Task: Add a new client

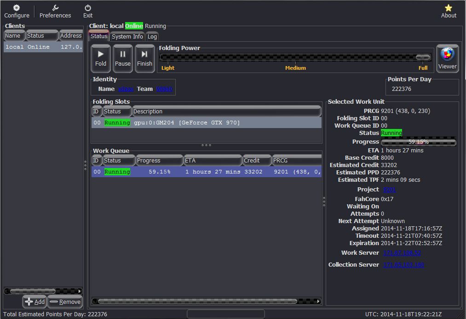Action: coord(35,302)
